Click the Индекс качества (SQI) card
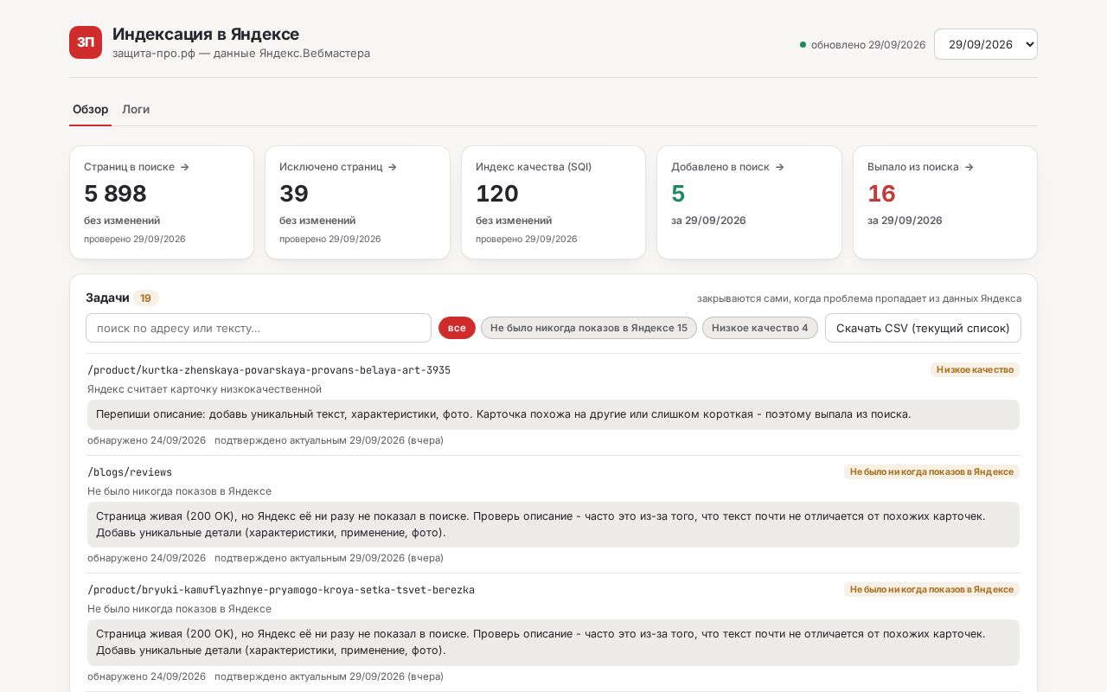This screenshot has width=1107, height=692. click(553, 202)
